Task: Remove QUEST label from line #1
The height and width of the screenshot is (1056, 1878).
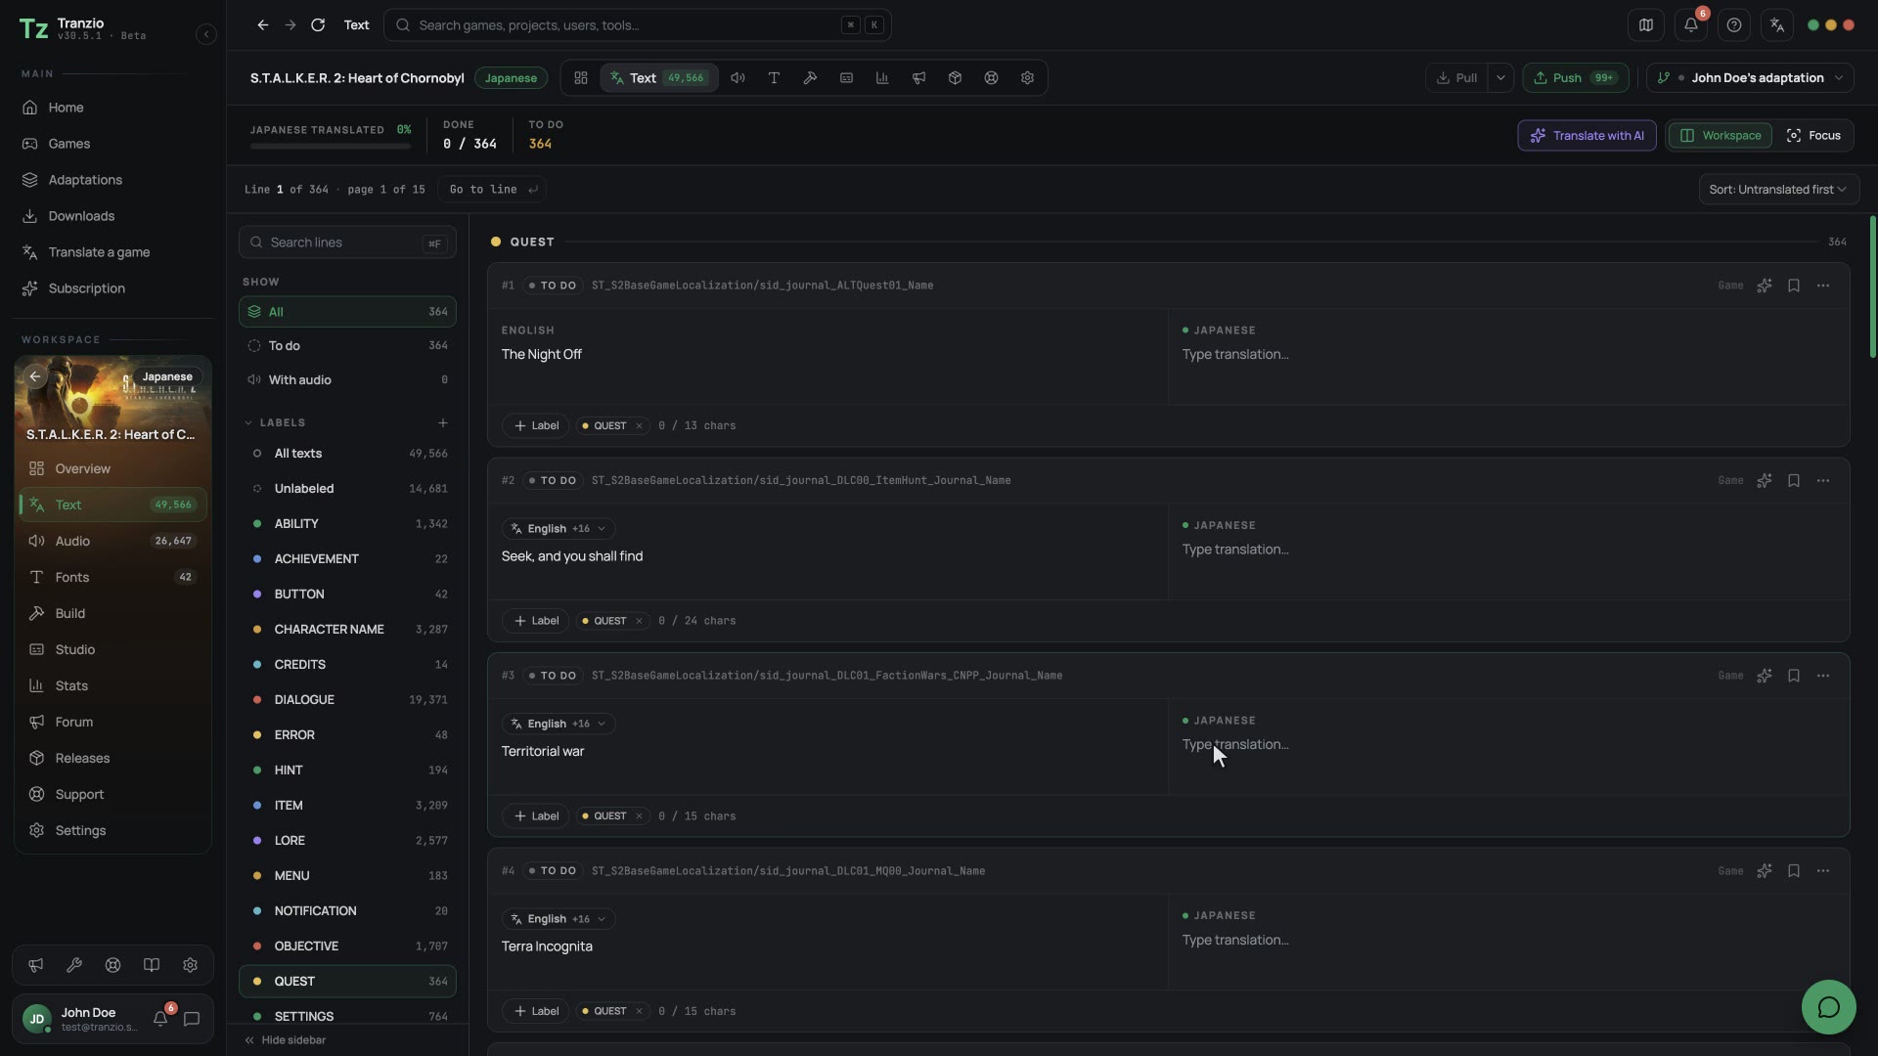Action: pyautogui.click(x=639, y=426)
